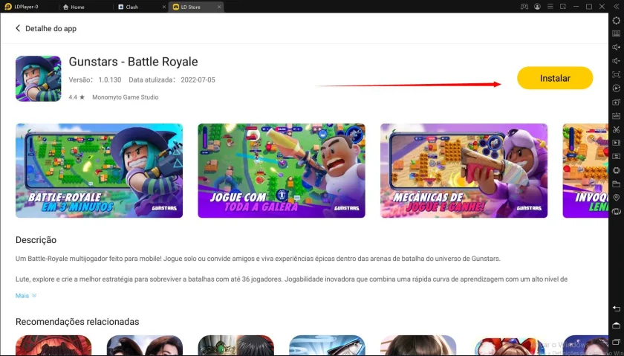The height and width of the screenshot is (356, 624).
Task: Go back using Detalhe do app arrow
Action: click(x=18, y=28)
